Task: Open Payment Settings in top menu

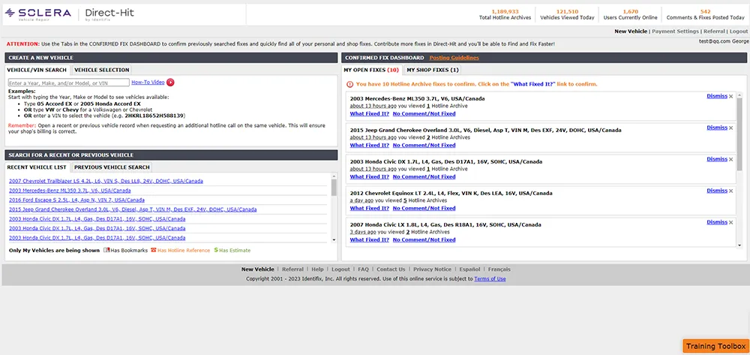Action: [x=676, y=32]
